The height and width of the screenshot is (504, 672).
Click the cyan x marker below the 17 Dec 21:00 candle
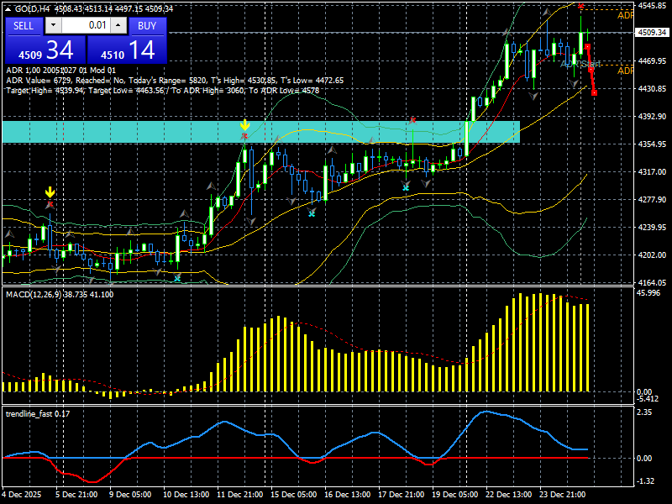tap(406, 187)
